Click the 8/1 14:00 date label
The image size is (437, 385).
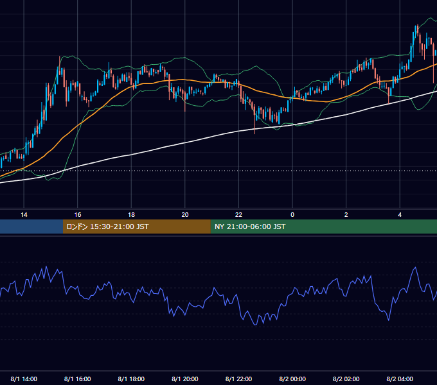[x=24, y=379]
